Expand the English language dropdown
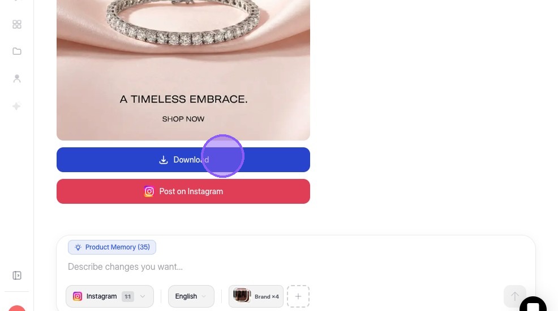 [191, 296]
